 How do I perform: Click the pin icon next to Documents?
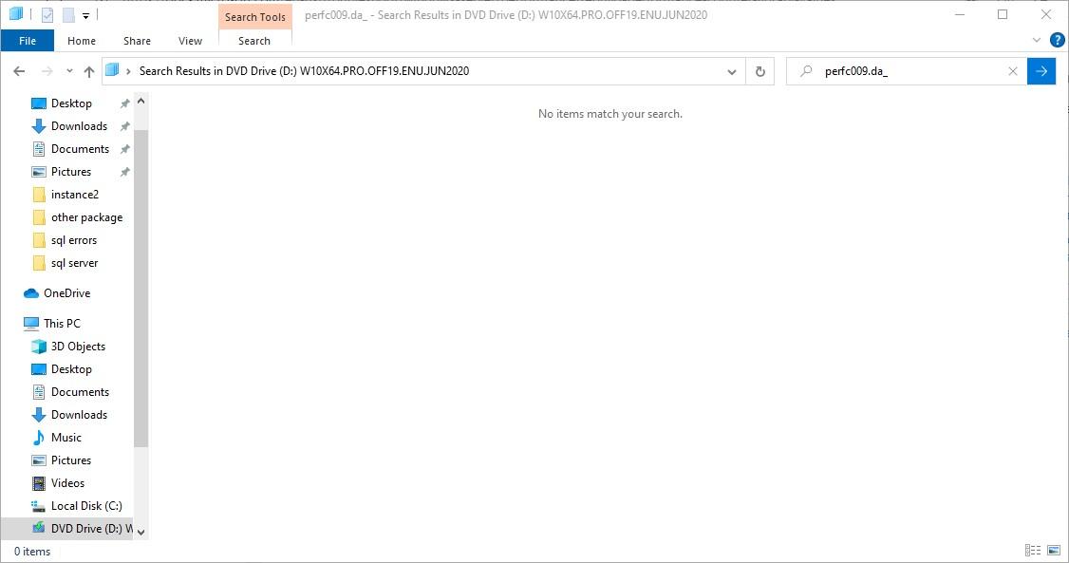(x=124, y=149)
